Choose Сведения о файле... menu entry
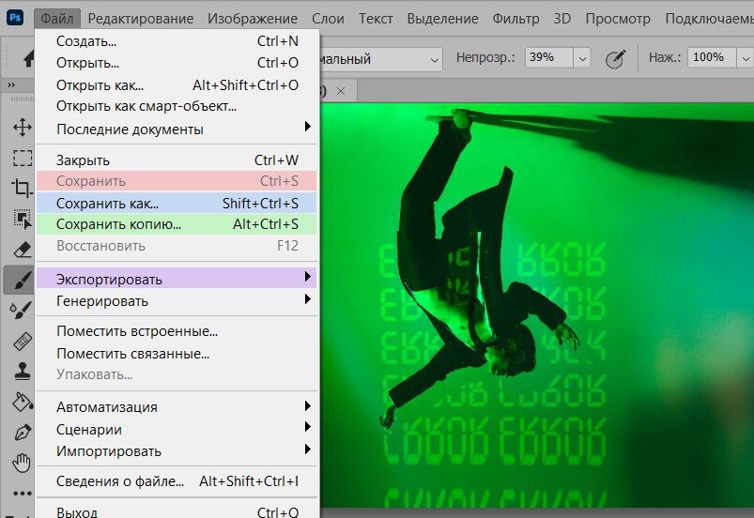 (x=177, y=481)
